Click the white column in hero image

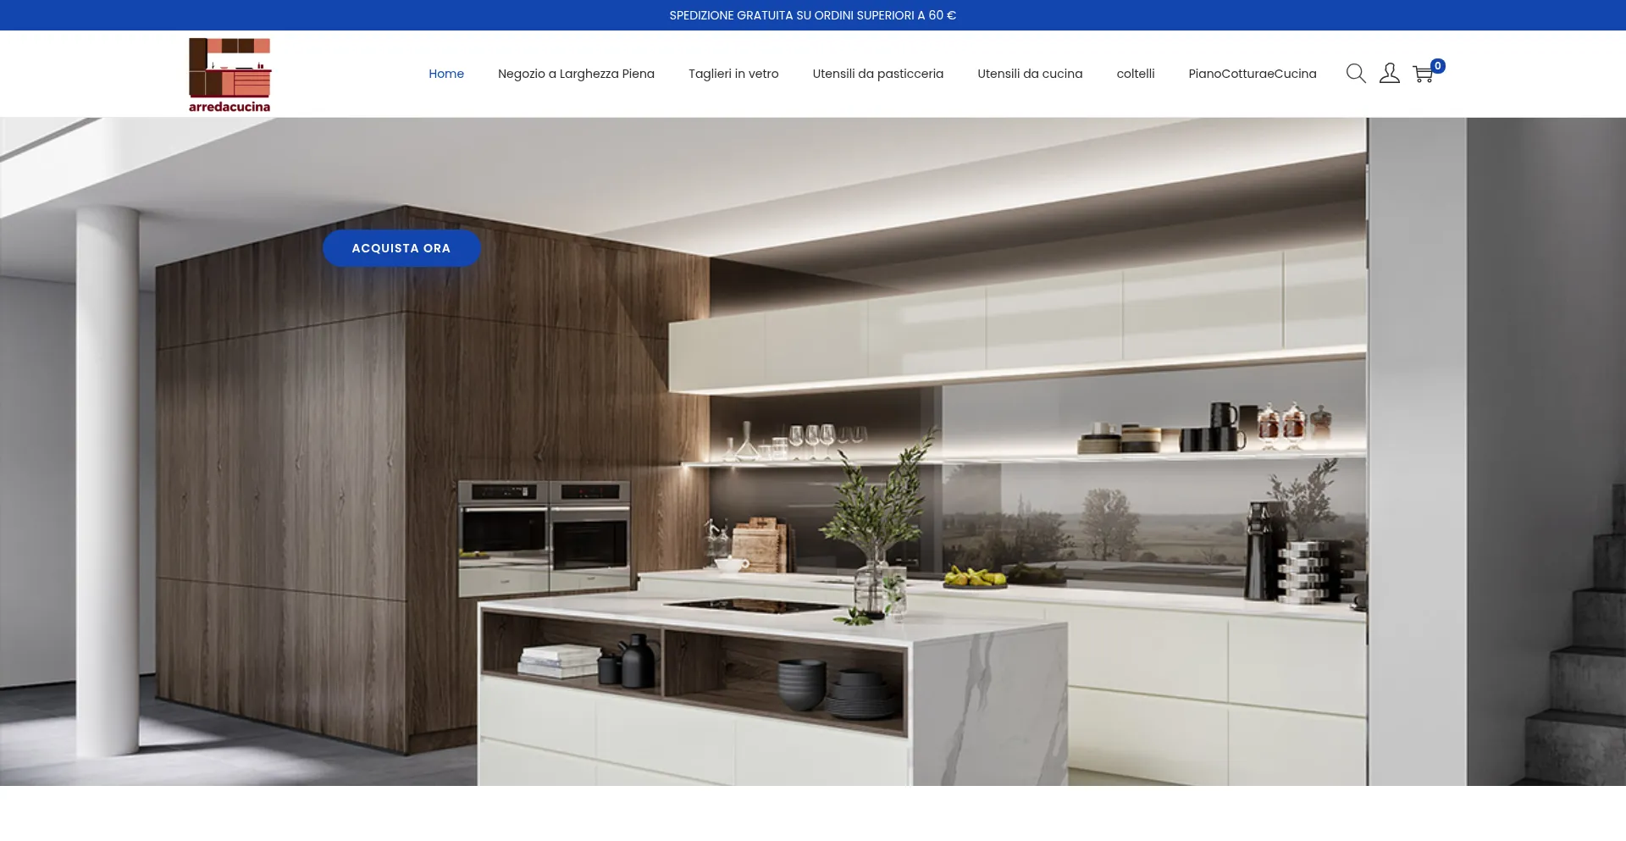(108, 474)
